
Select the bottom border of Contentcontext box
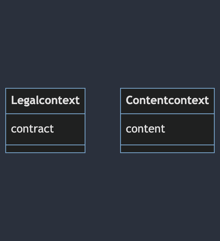167,152
